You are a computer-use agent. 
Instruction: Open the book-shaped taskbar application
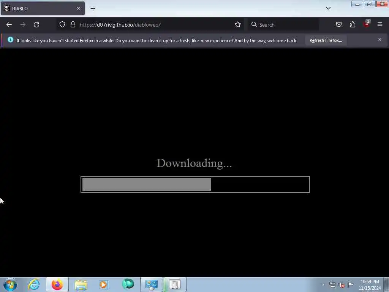[175, 284]
